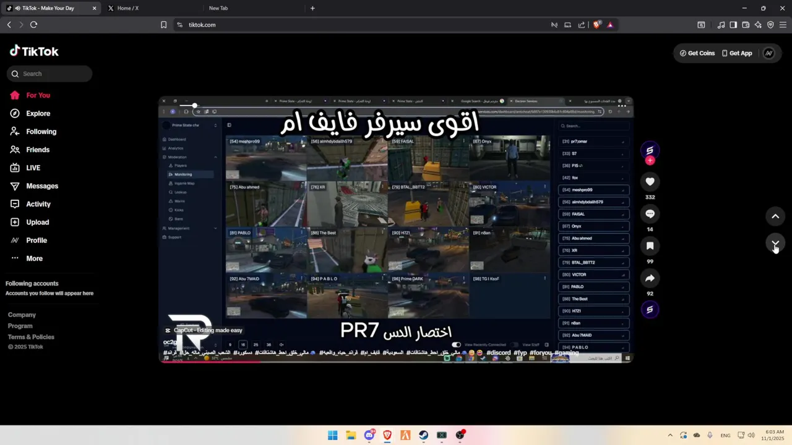Go to the next video arrow

pyautogui.click(x=775, y=243)
